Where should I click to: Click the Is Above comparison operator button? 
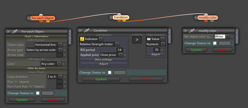coord(137,40)
